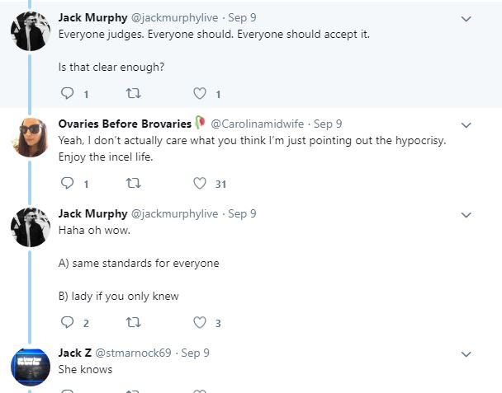Image resolution: width=502 pixels, height=393 pixels.
Task: Retweet Jack Murphy's "Everyone judges" tweet
Action: point(133,93)
